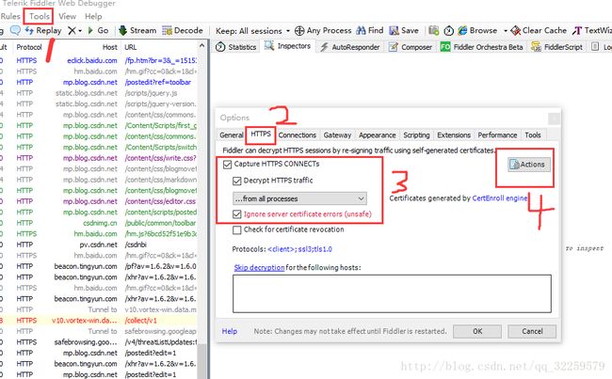The height and width of the screenshot is (379, 612).
Task: Switch to the AutoResponder tab
Action: [349, 47]
